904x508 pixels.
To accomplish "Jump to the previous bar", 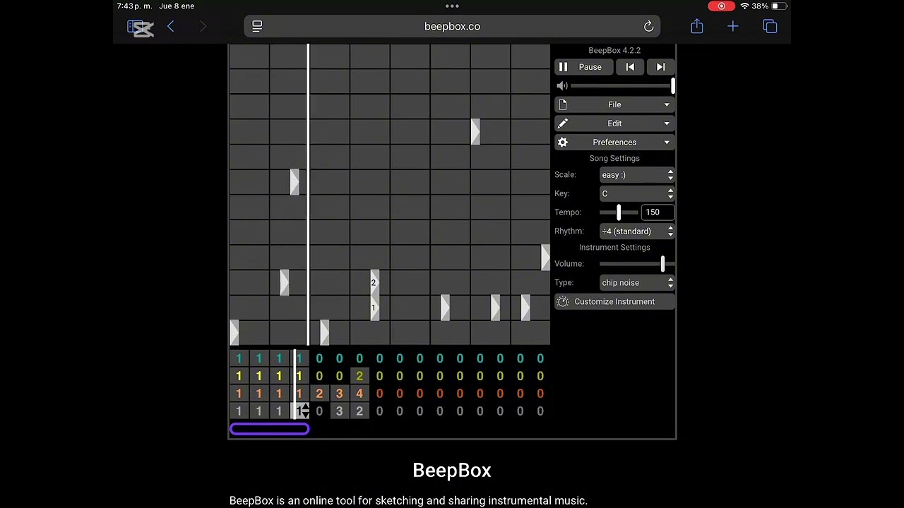I will click(x=630, y=67).
